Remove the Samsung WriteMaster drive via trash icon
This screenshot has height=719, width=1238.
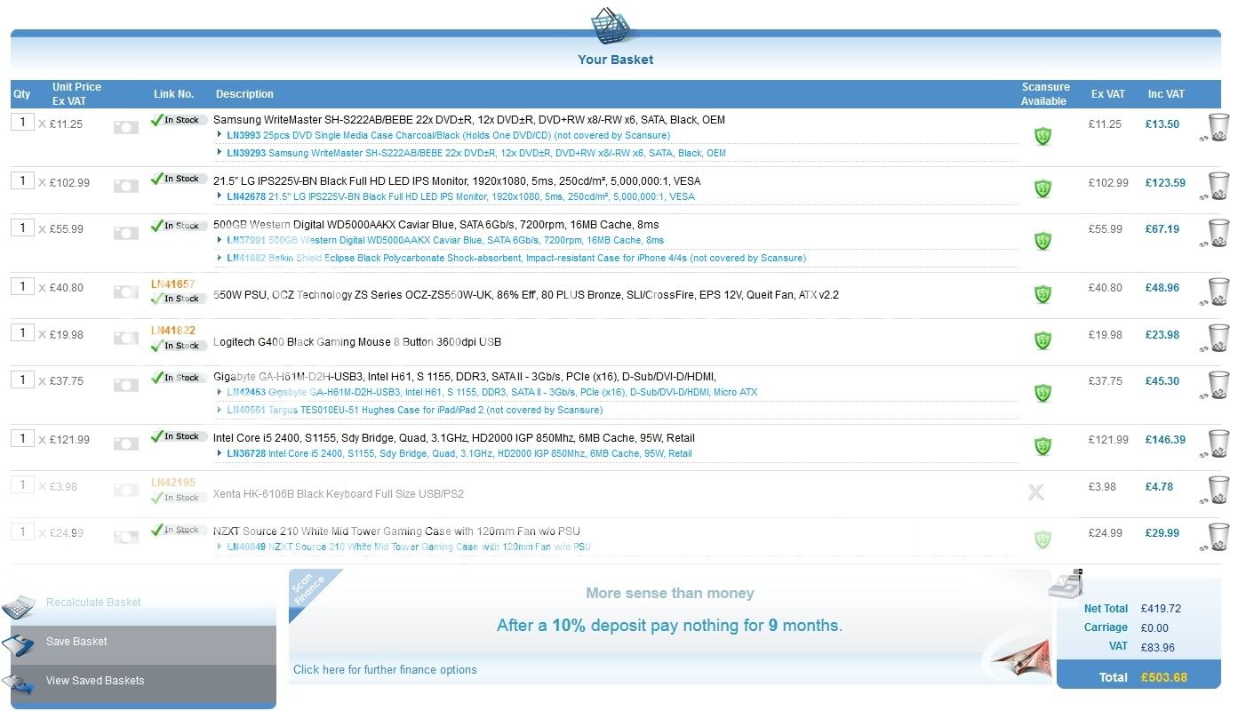point(1218,127)
